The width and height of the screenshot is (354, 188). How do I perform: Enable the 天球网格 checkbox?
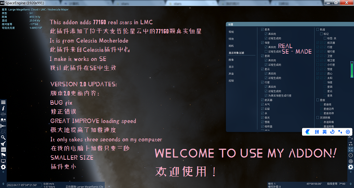point(317,117)
